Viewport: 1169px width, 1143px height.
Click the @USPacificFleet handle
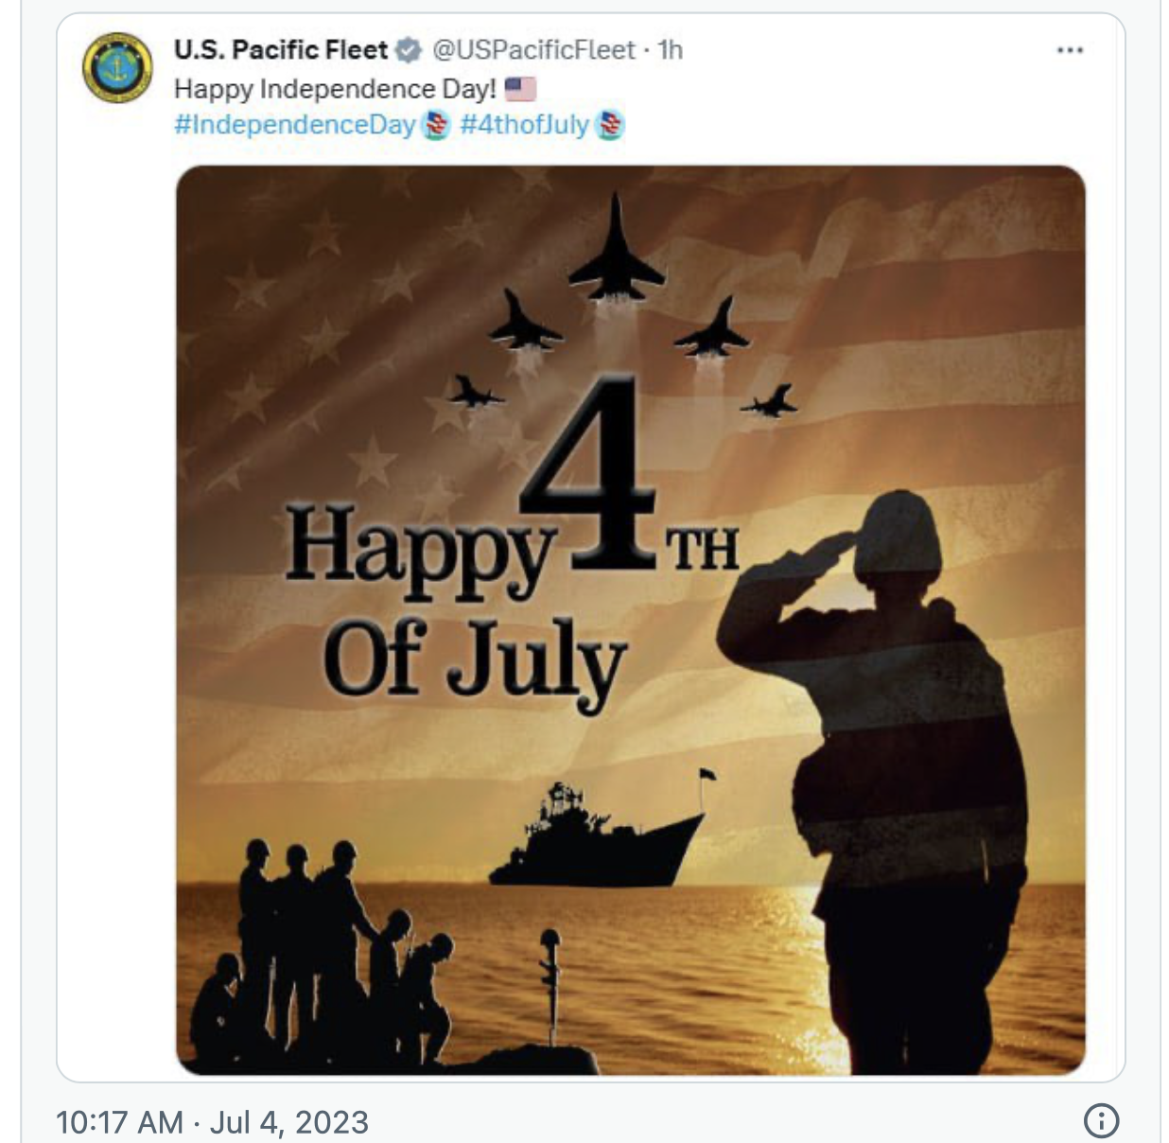533,49
